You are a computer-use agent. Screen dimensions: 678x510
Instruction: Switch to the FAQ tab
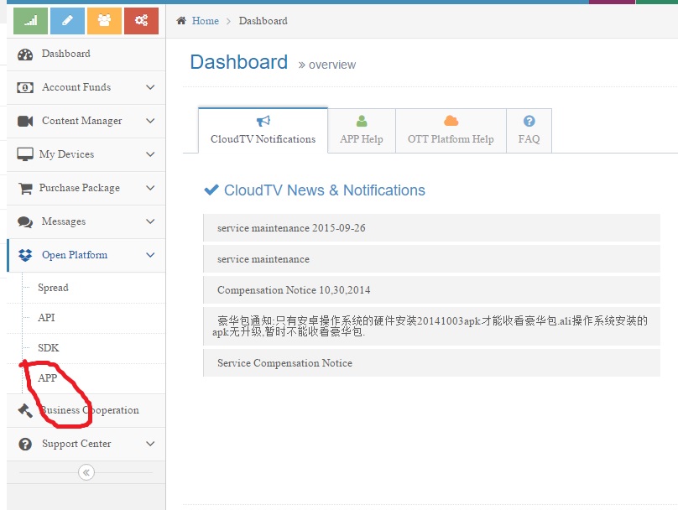(529, 131)
